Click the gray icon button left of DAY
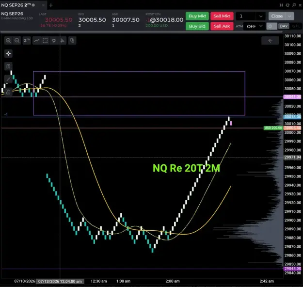The width and height of the screenshot is (303, 287). pyautogui.click(x=271, y=26)
